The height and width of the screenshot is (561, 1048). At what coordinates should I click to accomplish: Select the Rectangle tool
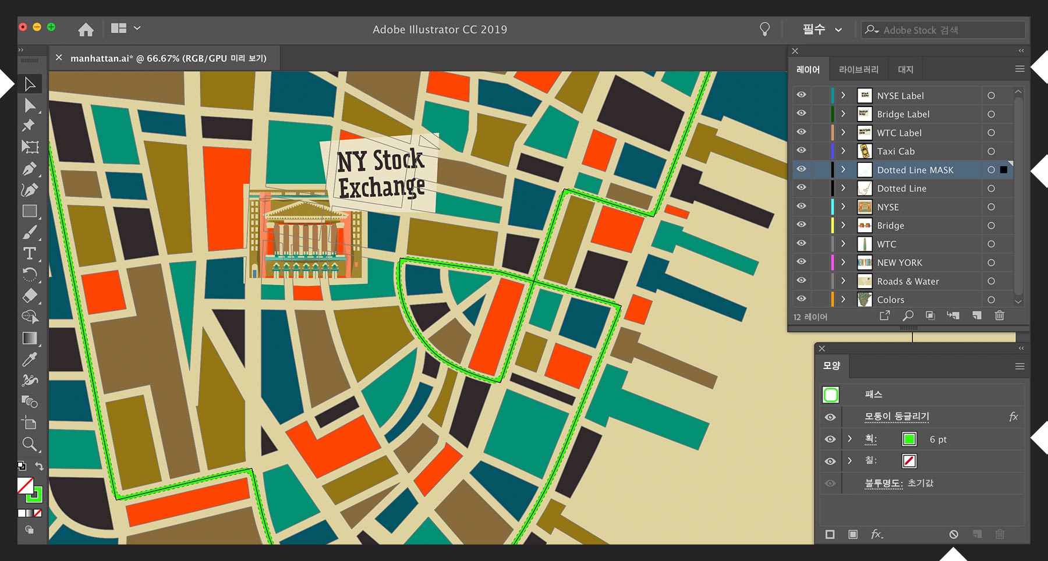pyautogui.click(x=29, y=211)
